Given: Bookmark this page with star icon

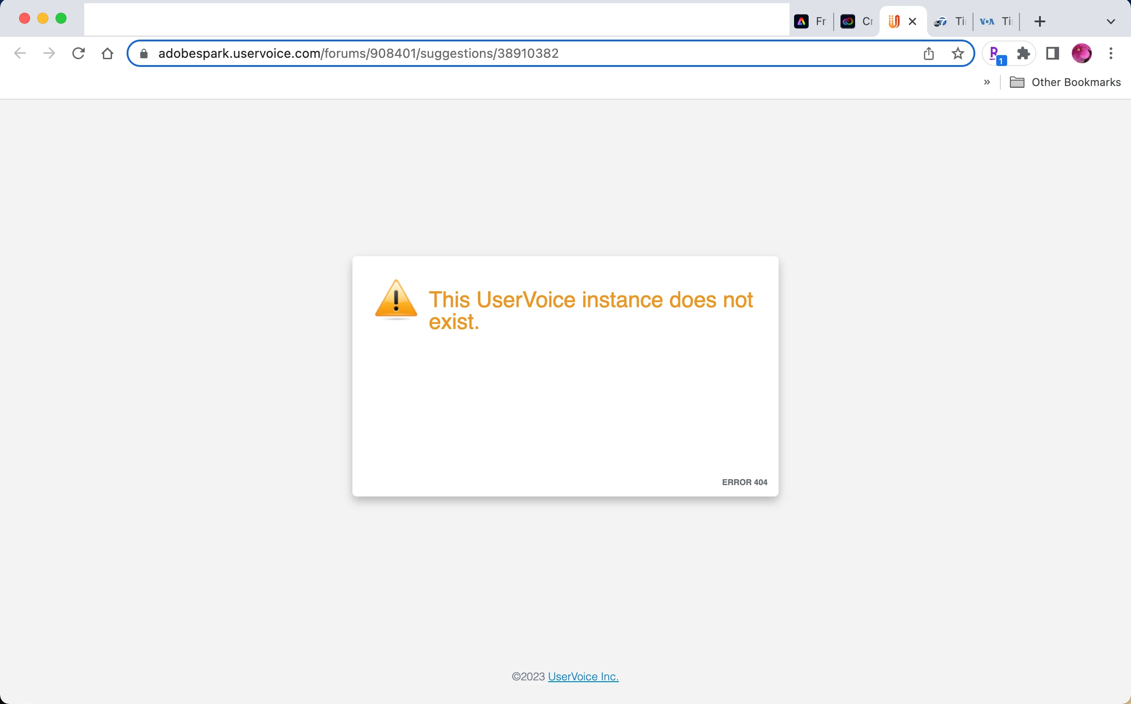Looking at the screenshot, I should coord(958,54).
